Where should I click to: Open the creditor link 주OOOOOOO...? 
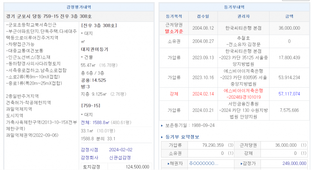point(203,163)
